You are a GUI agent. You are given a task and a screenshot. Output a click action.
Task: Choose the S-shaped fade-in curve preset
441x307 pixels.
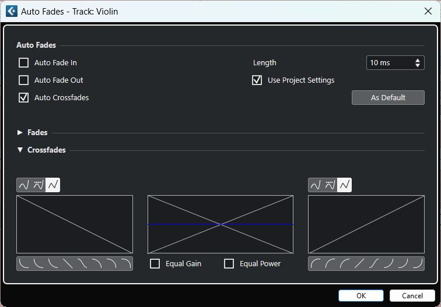coord(373,264)
